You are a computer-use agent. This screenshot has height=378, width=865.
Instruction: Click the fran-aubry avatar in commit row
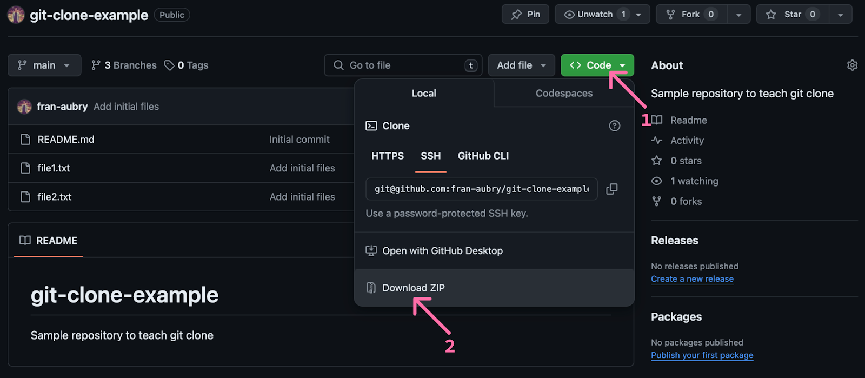[x=24, y=107]
